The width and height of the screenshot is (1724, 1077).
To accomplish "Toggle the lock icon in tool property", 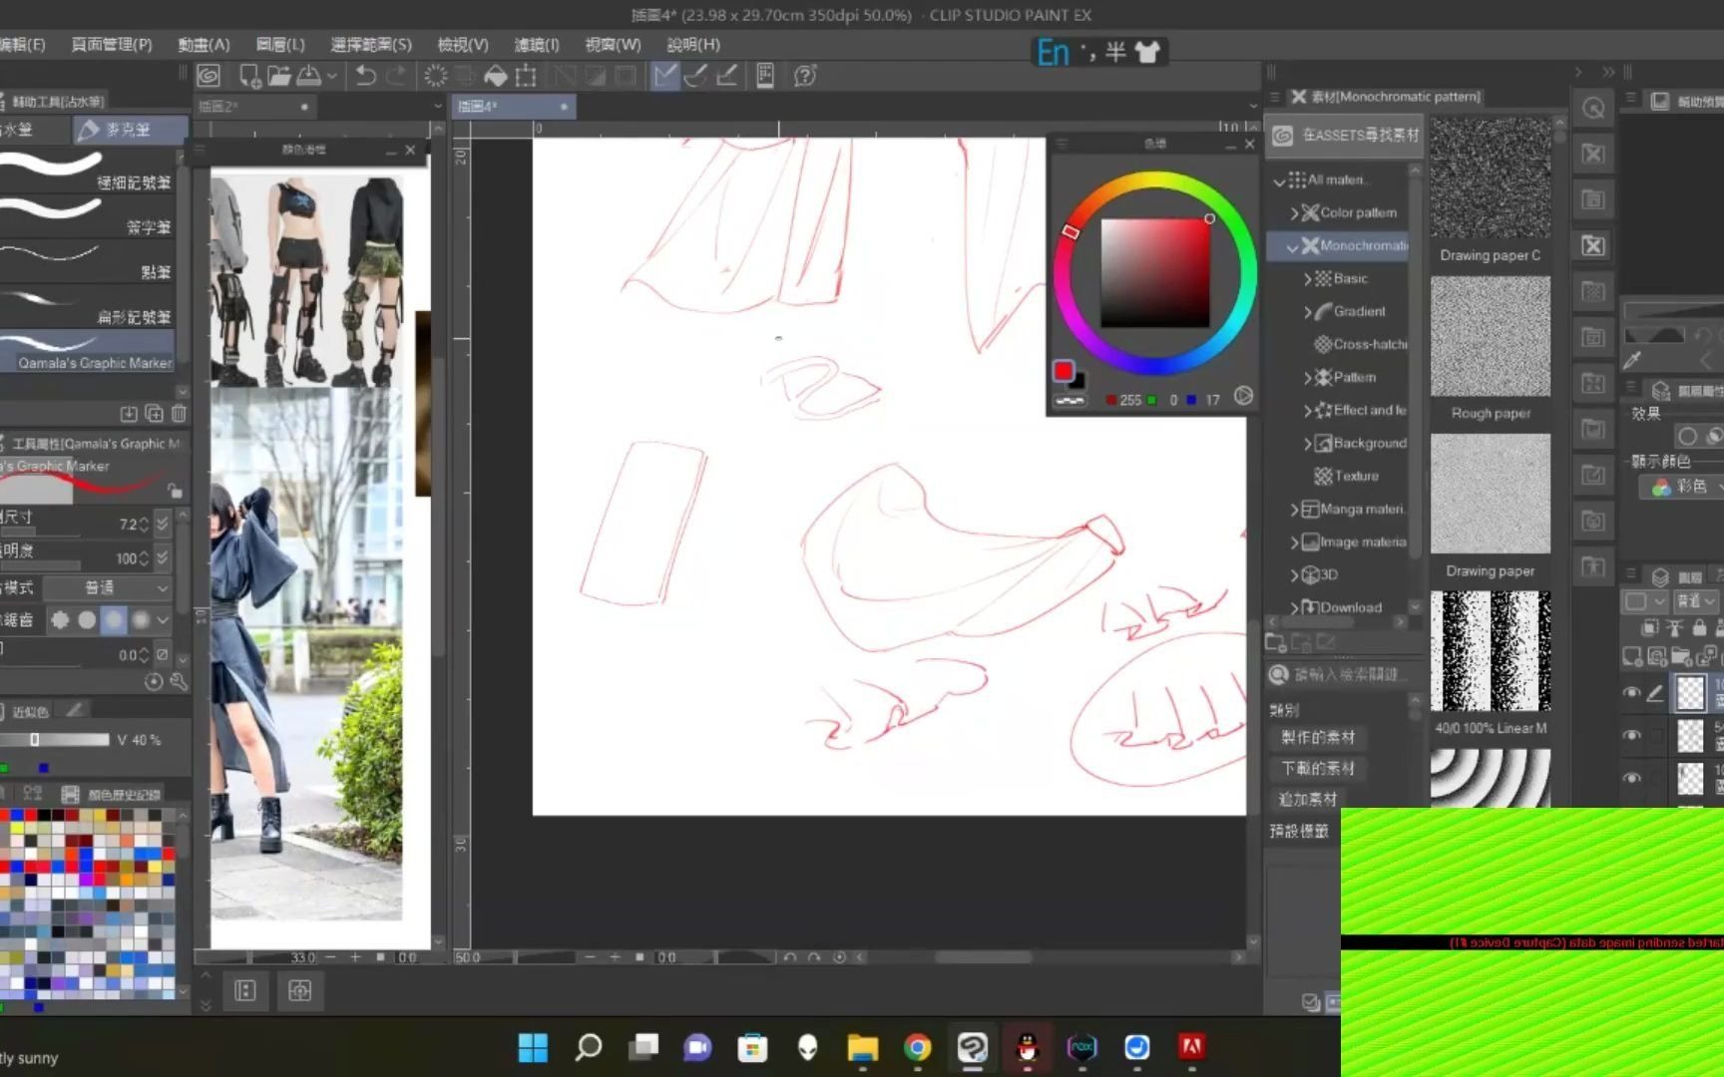I will tap(175, 491).
